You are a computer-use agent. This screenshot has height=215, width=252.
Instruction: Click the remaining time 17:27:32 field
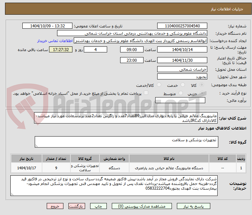pos(61,49)
